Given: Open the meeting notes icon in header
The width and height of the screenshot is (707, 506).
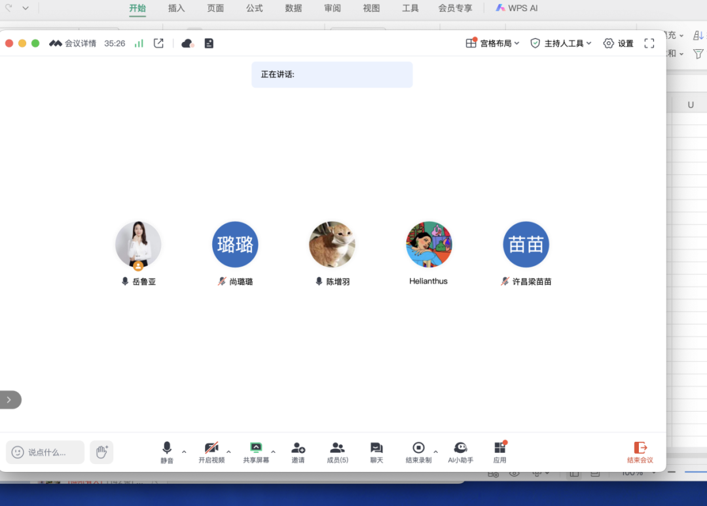Looking at the screenshot, I should 209,43.
